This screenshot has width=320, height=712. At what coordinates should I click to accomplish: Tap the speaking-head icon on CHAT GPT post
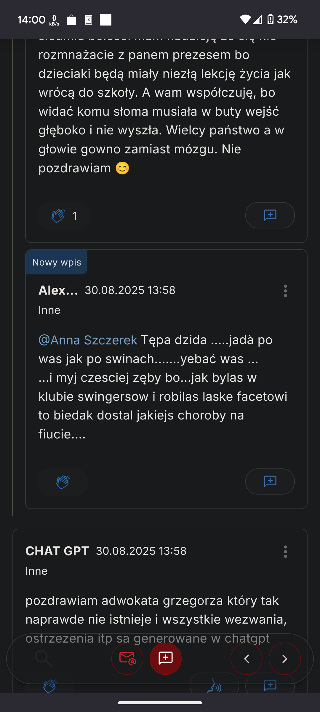214,686
